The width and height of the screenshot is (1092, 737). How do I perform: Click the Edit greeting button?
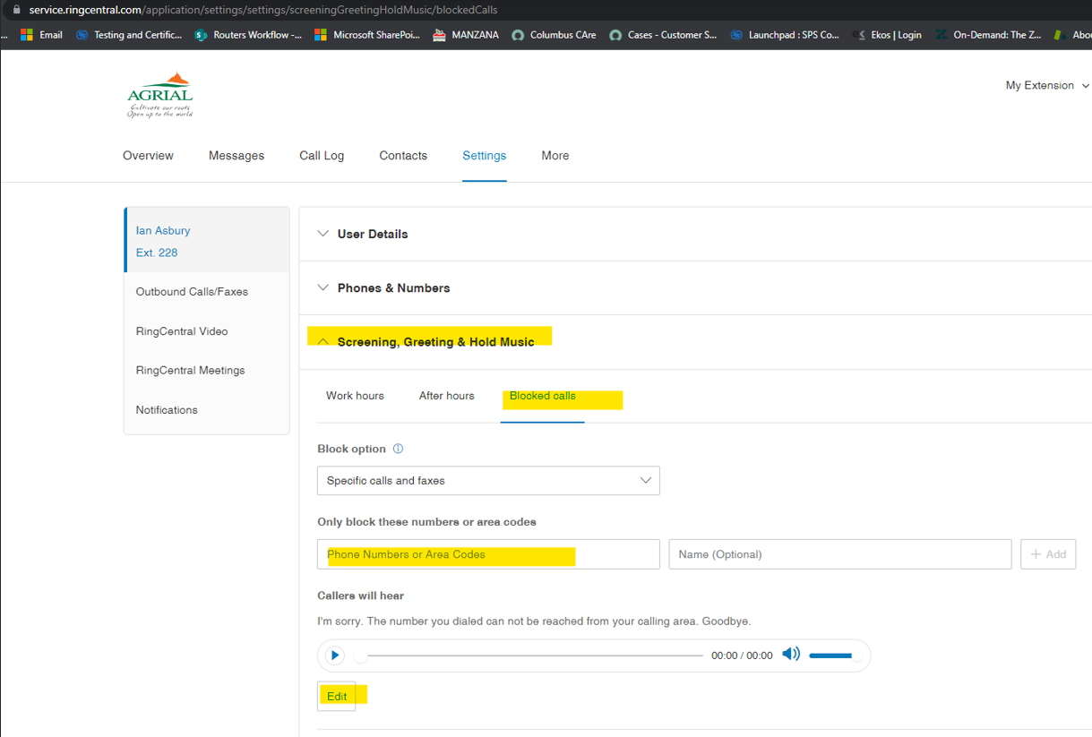(x=337, y=696)
